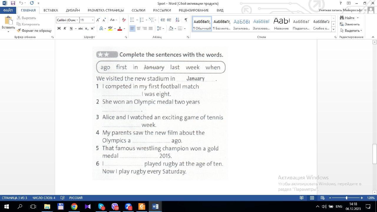
Task: Insert a bulleted list
Action: 132,20
